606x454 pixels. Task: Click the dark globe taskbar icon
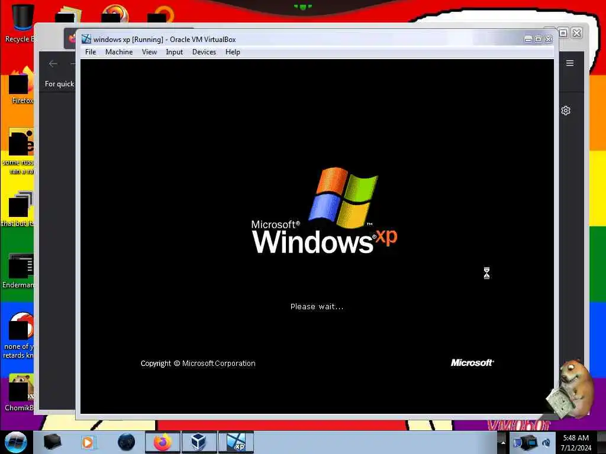126,442
